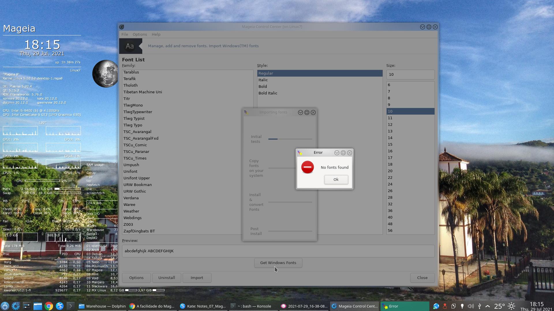Close the Importing fonts window
This screenshot has height=311, width=554.
pyautogui.click(x=313, y=112)
